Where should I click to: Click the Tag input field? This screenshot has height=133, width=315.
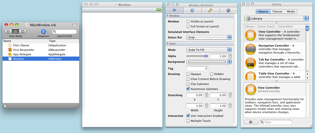pos(197,68)
